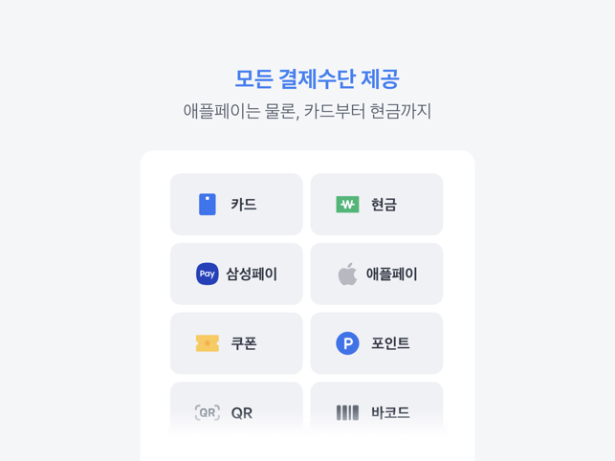Click the yellow coupon ticket icon
The height and width of the screenshot is (461, 615).
pyautogui.click(x=208, y=343)
